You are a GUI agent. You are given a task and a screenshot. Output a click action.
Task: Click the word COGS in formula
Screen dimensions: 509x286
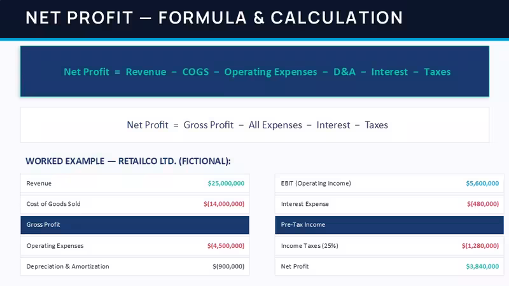coord(195,72)
